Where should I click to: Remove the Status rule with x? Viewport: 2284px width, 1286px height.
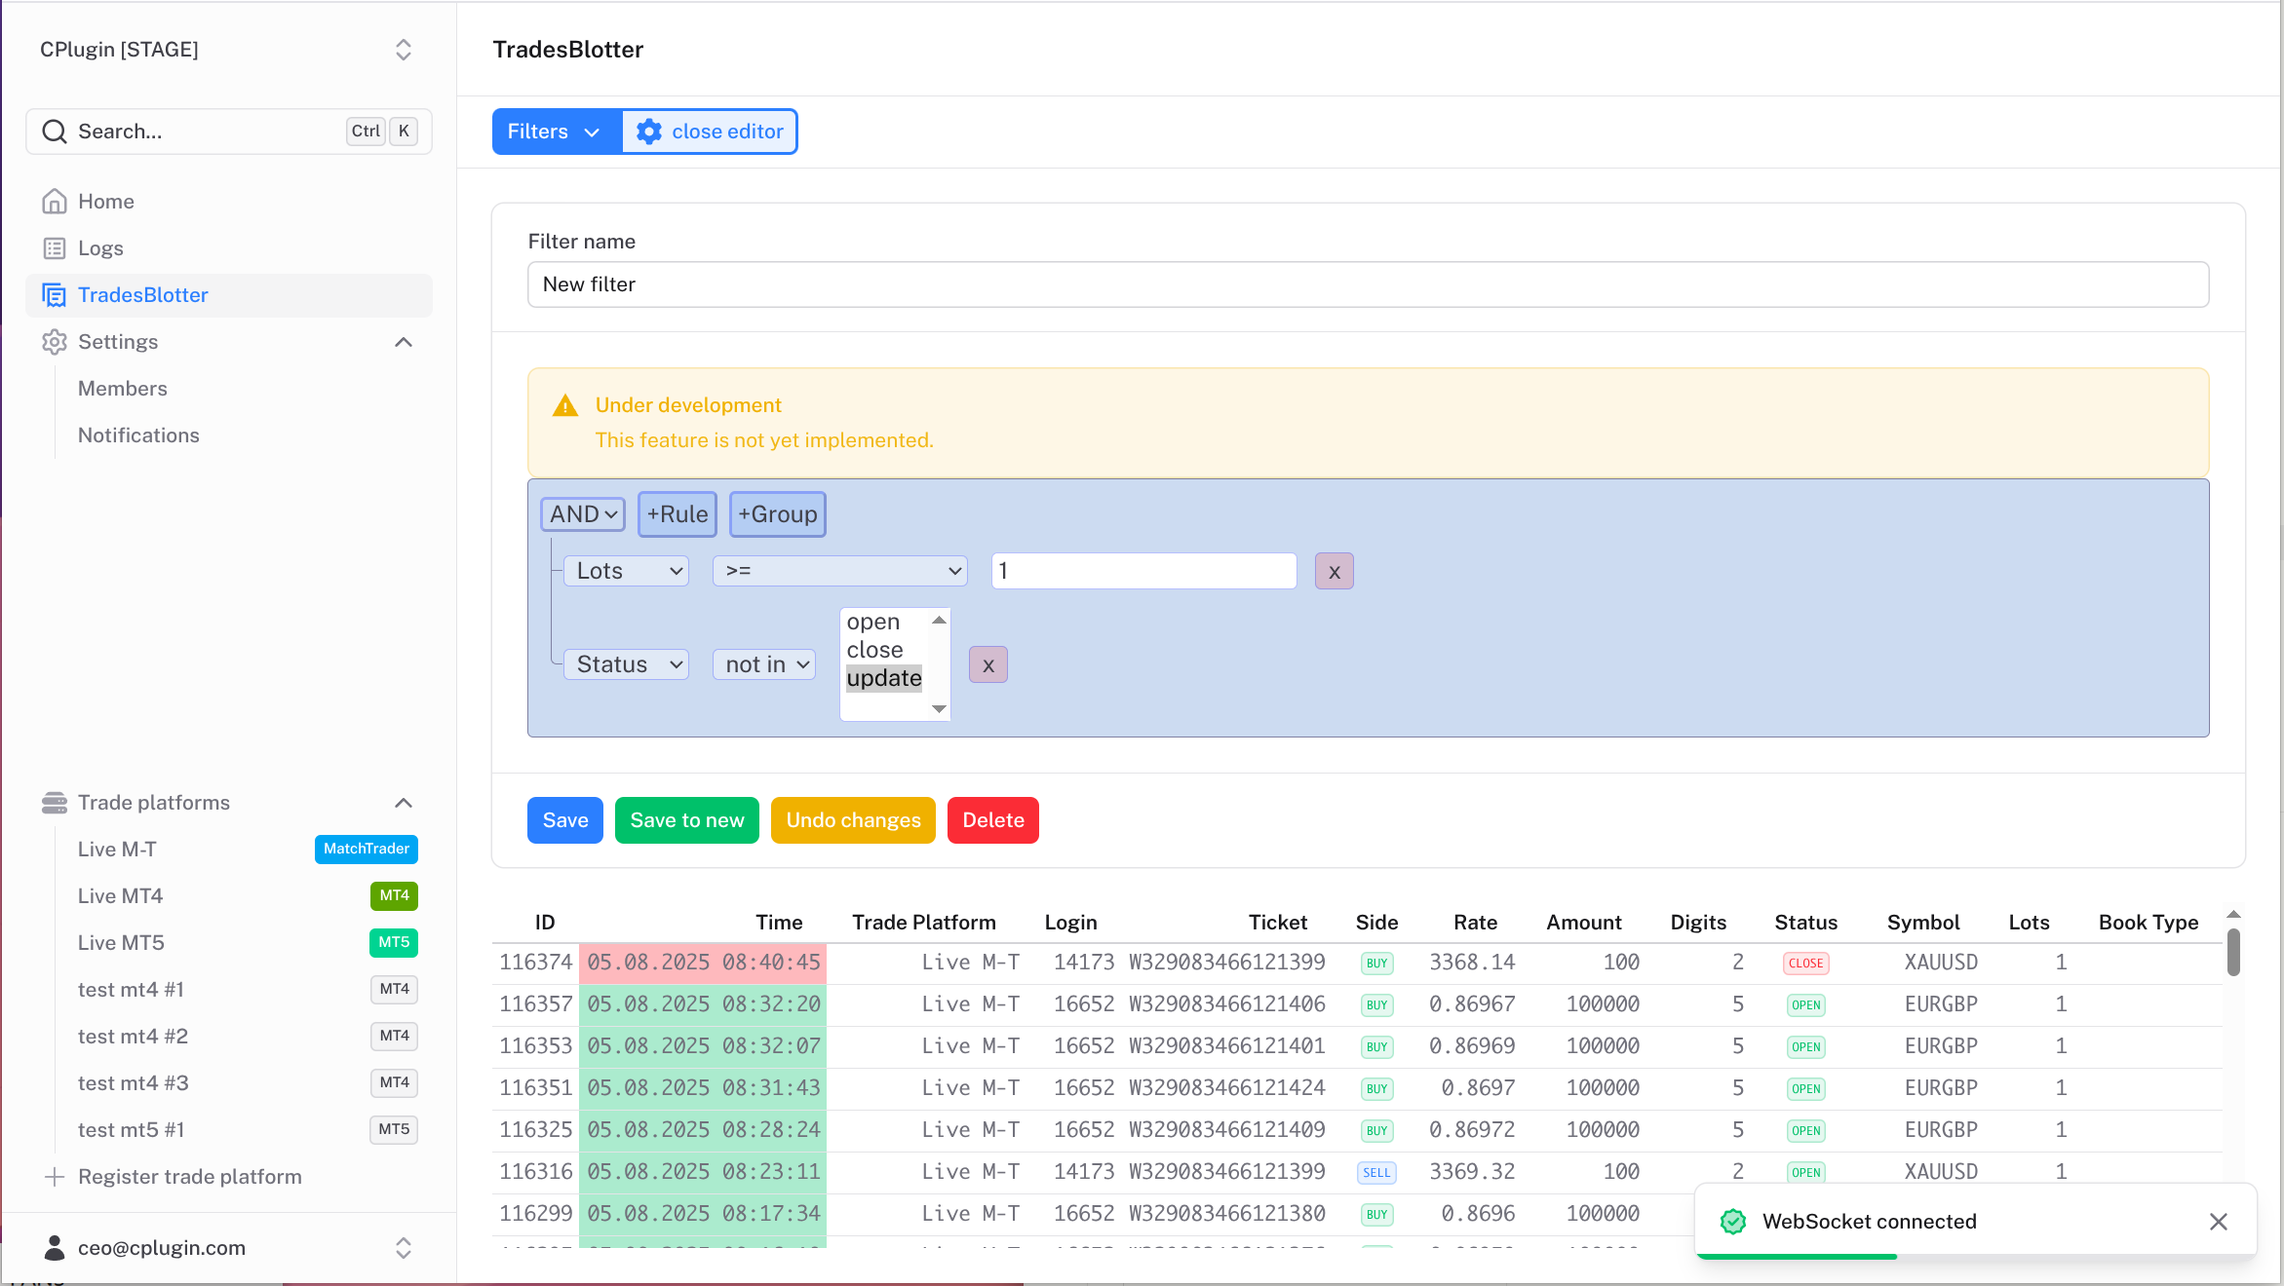point(988,665)
